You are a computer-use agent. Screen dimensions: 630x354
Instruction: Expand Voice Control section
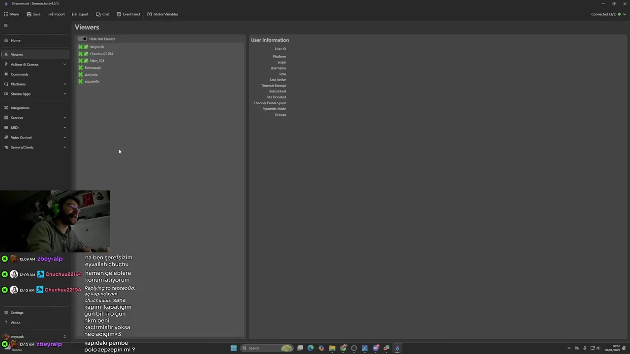(x=34, y=137)
